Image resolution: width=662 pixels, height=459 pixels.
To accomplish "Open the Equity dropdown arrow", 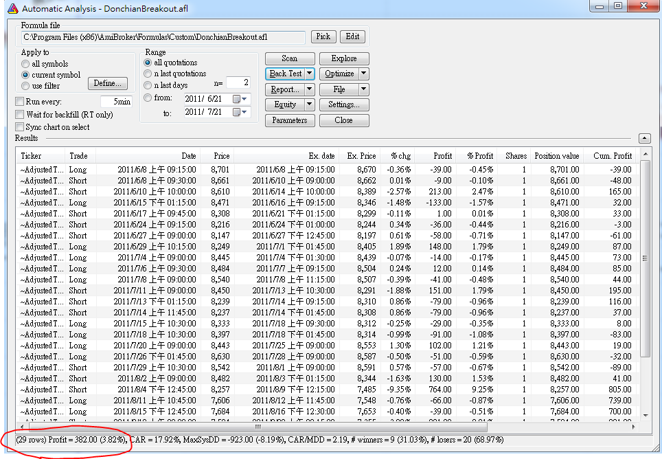I will coord(310,104).
